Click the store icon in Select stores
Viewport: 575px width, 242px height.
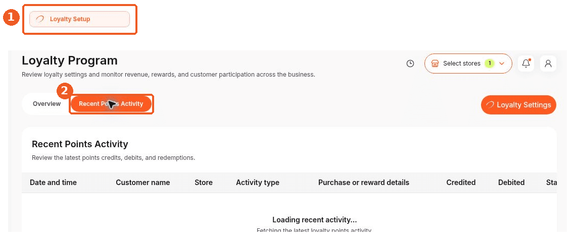click(x=435, y=64)
